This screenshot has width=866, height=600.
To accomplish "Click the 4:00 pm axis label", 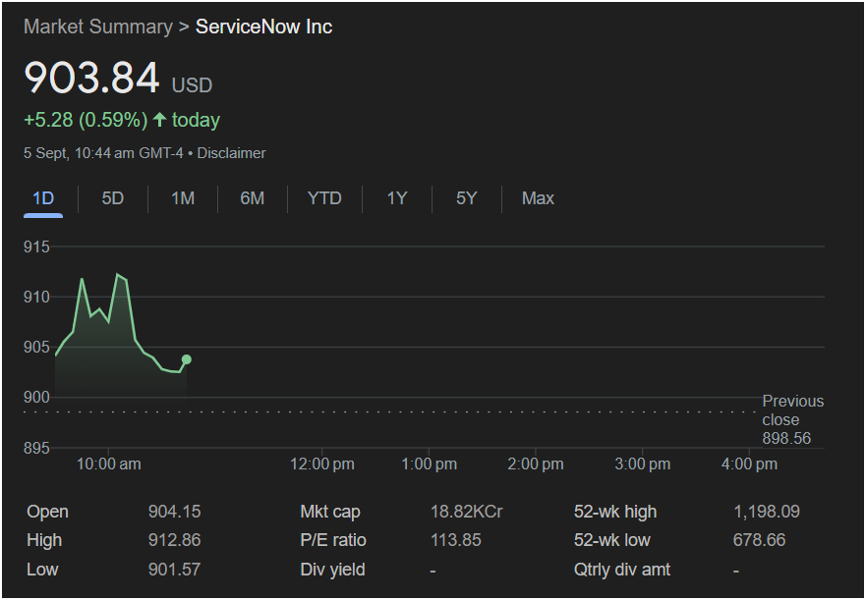I will (x=749, y=464).
